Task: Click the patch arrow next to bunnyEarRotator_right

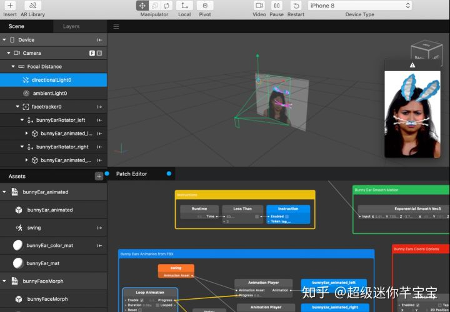Action: coord(99,147)
